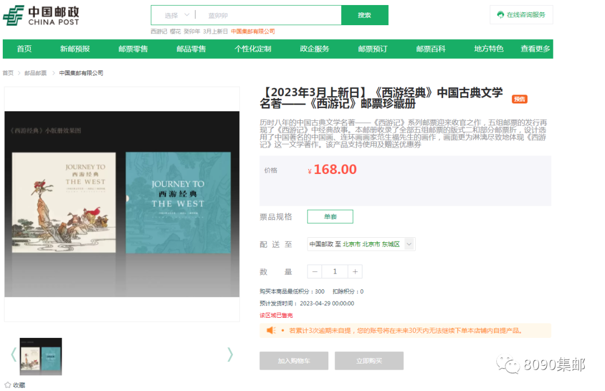Expand the delivery address dropdown
The width and height of the screenshot is (605, 391).
point(409,244)
